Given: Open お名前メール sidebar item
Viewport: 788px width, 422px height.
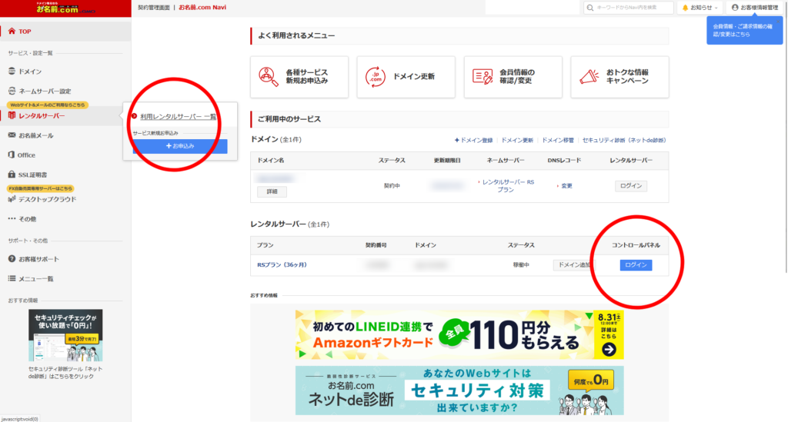Looking at the screenshot, I should 35,135.
